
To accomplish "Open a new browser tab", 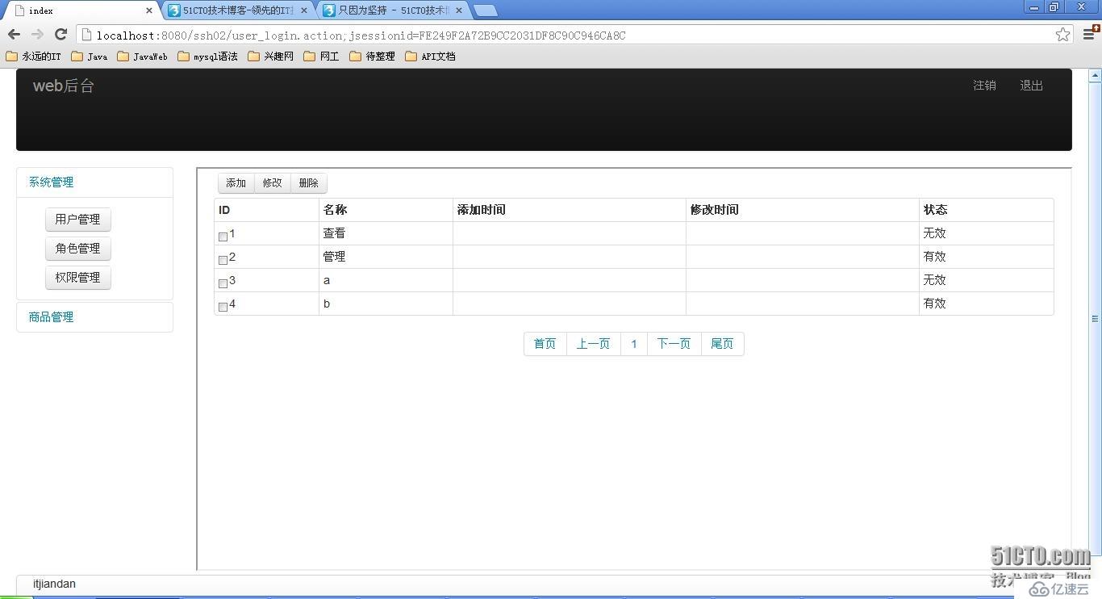I will [x=485, y=10].
